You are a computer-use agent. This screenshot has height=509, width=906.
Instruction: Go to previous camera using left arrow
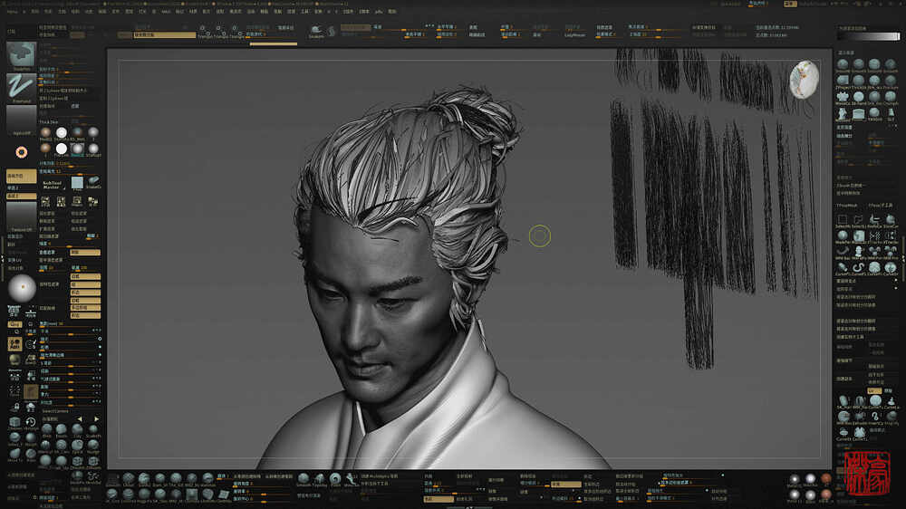click(80, 418)
